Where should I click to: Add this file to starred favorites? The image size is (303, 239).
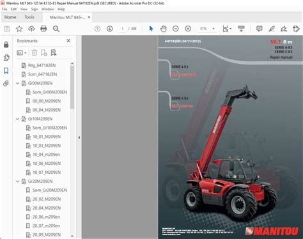(19, 29)
